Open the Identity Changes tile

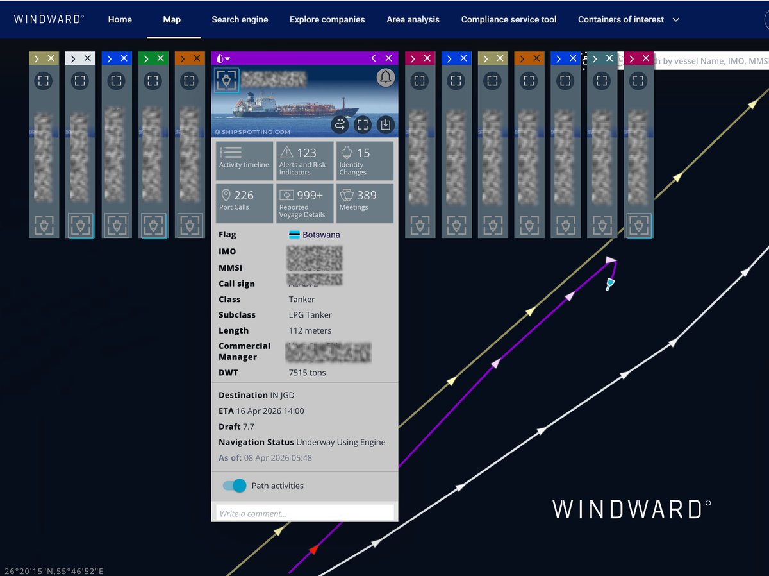(365, 161)
